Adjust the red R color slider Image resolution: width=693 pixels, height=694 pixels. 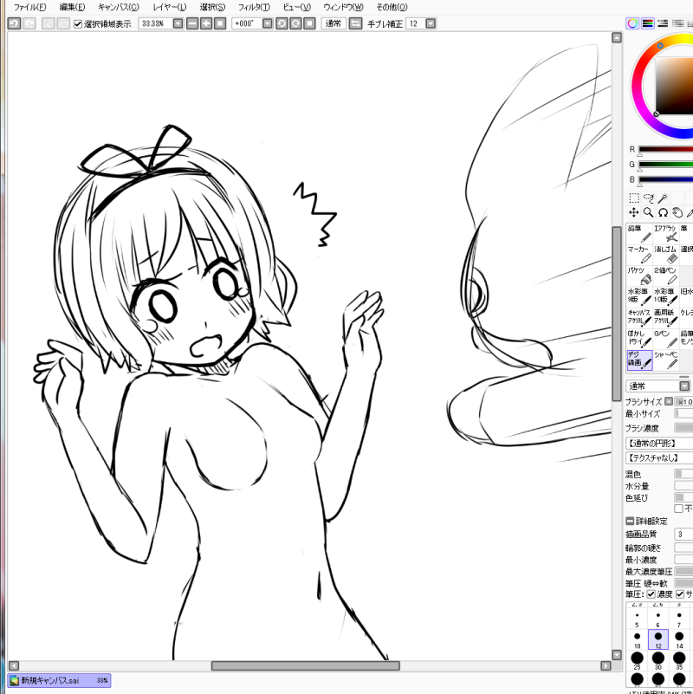(665, 150)
